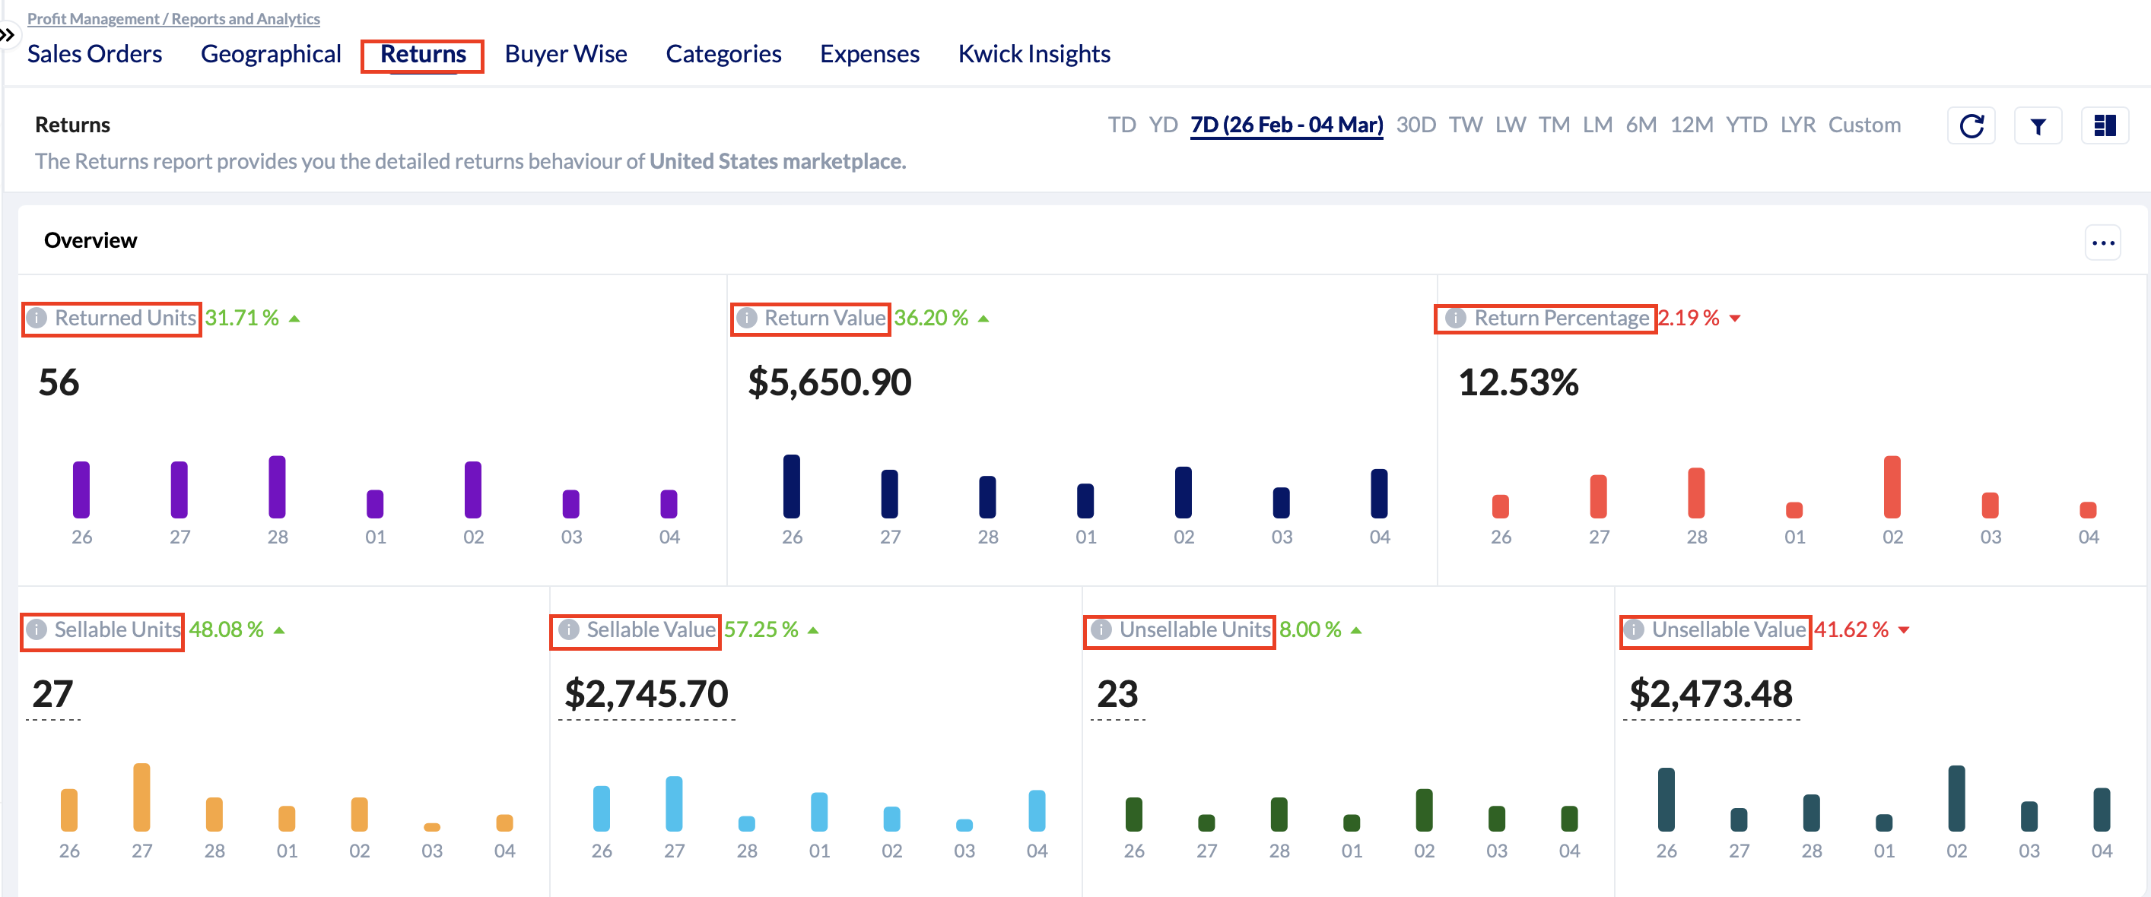Select the 30D date range
The width and height of the screenshot is (2151, 897).
pyautogui.click(x=1415, y=125)
